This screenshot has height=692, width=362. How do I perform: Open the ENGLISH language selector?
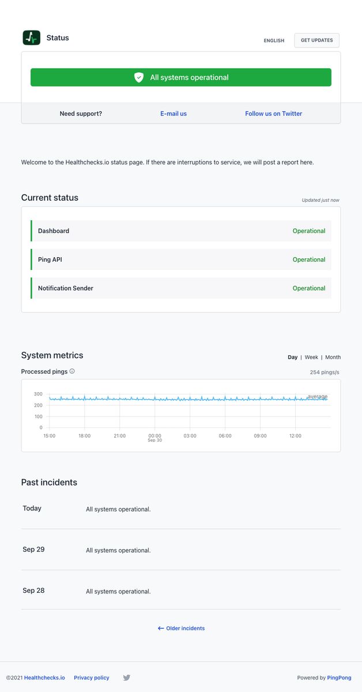pos(274,41)
